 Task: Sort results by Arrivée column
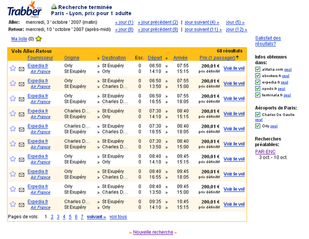coord(180,57)
